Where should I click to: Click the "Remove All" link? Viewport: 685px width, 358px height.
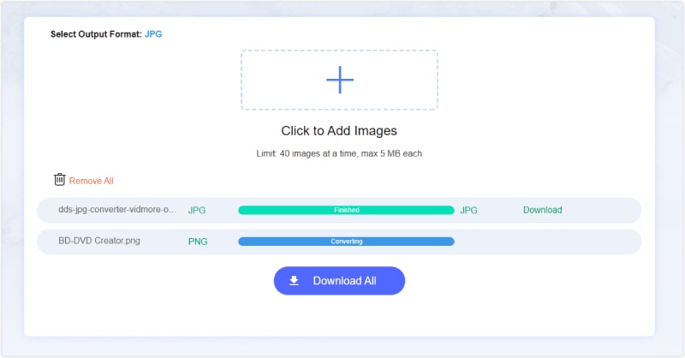pyautogui.click(x=91, y=181)
